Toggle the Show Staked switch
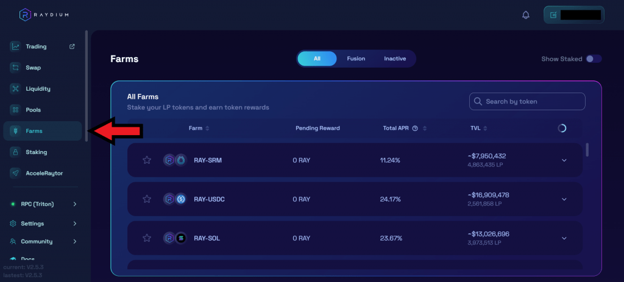Image resolution: width=624 pixels, height=282 pixels. (593, 59)
